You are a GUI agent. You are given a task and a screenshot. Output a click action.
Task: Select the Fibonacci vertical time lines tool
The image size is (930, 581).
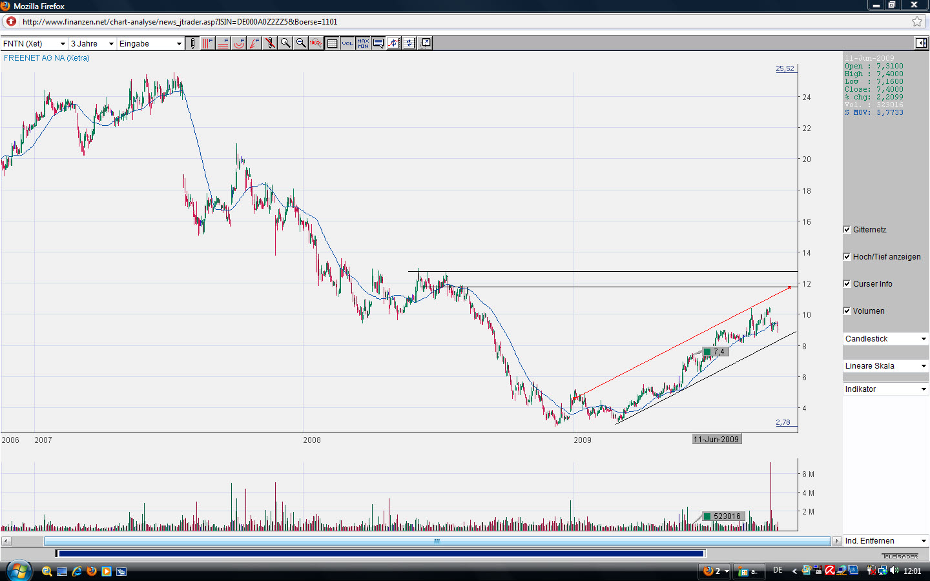click(208, 43)
